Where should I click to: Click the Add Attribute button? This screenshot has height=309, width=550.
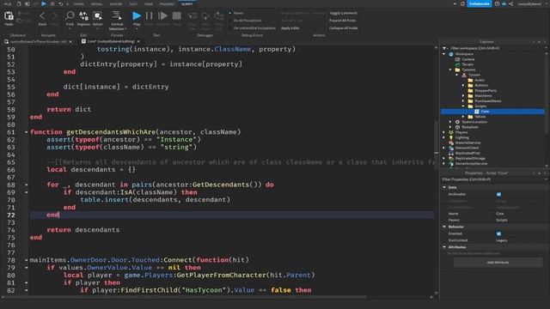498,263
